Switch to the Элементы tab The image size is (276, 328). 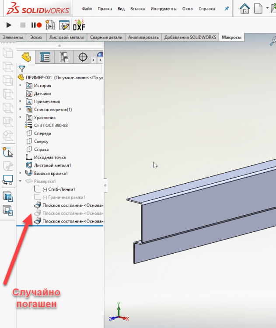coord(13,38)
